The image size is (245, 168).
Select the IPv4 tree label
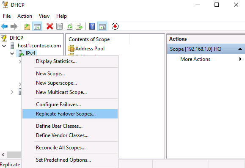tap(30, 53)
